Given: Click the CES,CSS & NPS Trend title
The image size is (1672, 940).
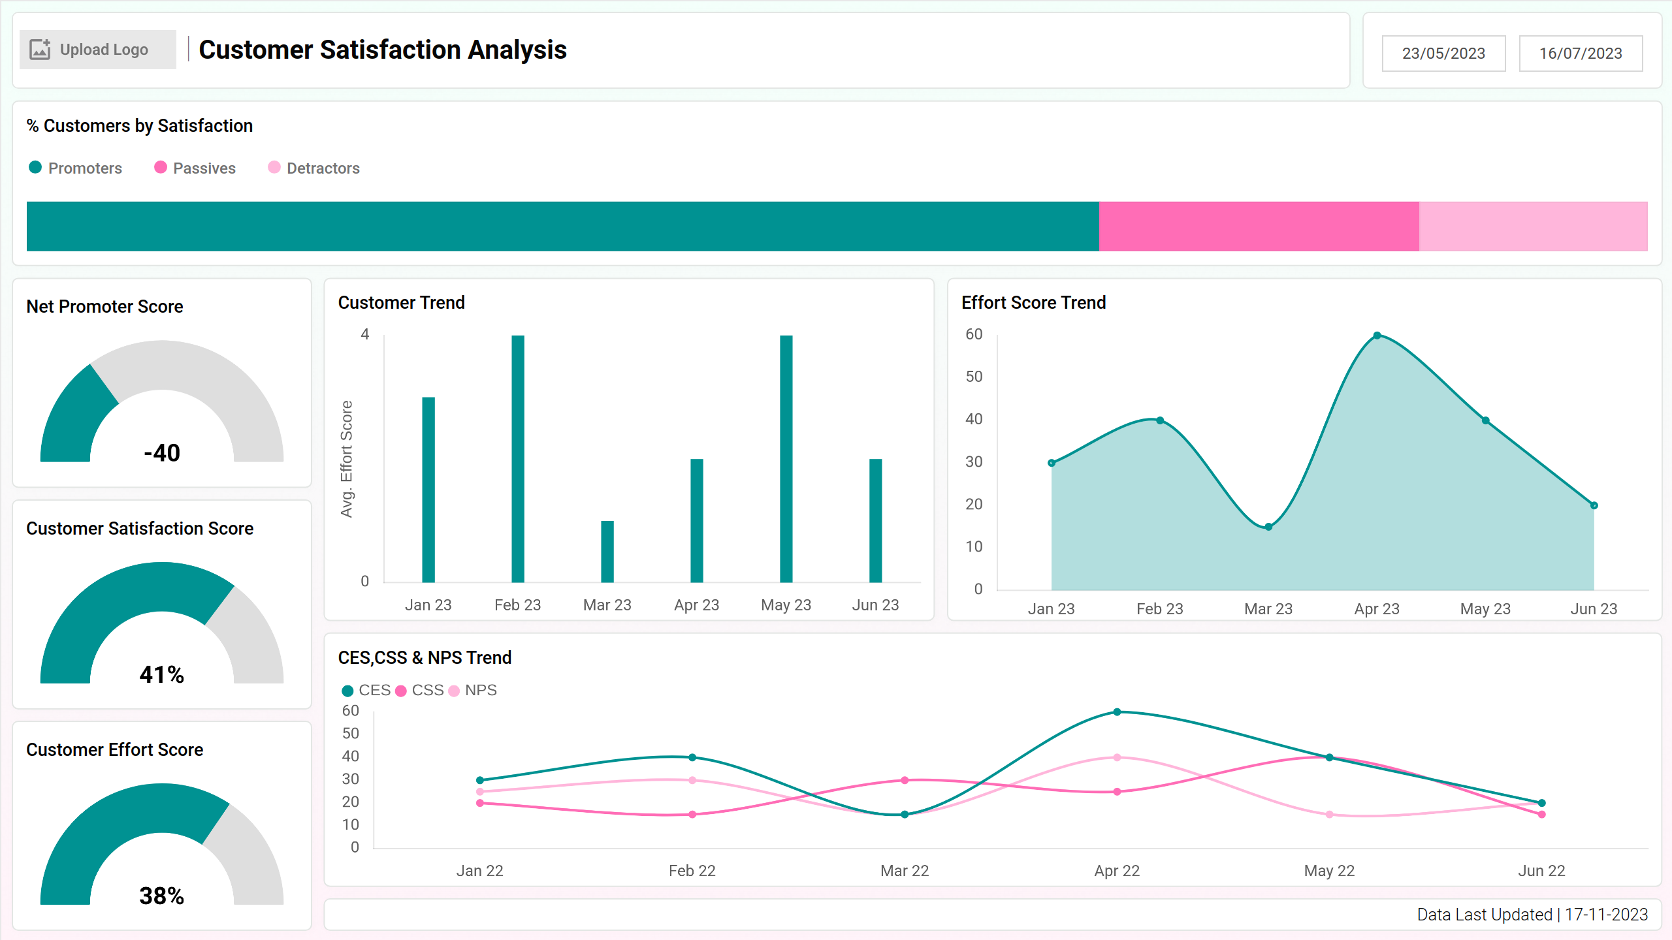Looking at the screenshot, I should click(x=425, y=657).
